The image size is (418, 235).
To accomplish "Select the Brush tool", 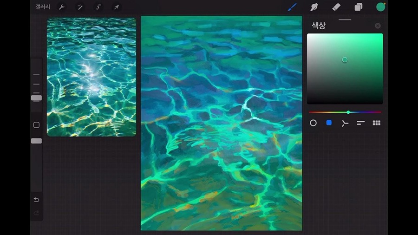I will (292, 7).
